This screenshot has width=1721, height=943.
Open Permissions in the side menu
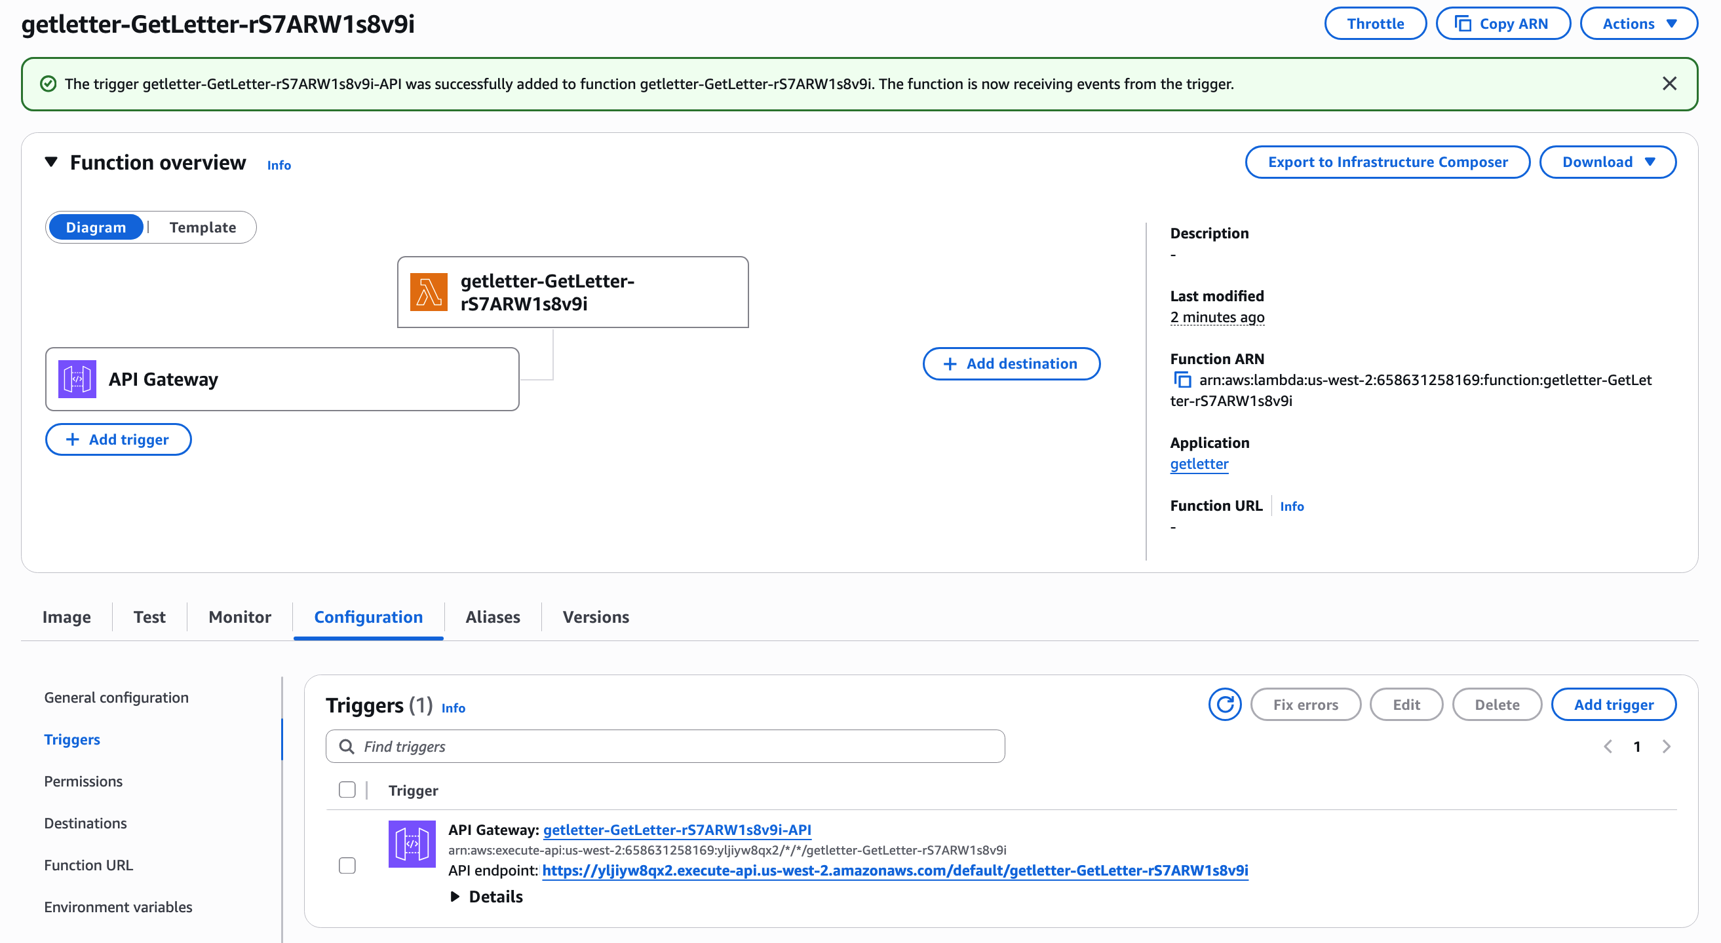83,781
